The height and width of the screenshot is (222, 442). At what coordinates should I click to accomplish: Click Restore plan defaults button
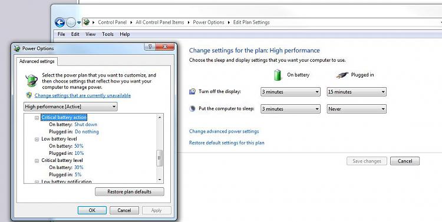(130, 191)
